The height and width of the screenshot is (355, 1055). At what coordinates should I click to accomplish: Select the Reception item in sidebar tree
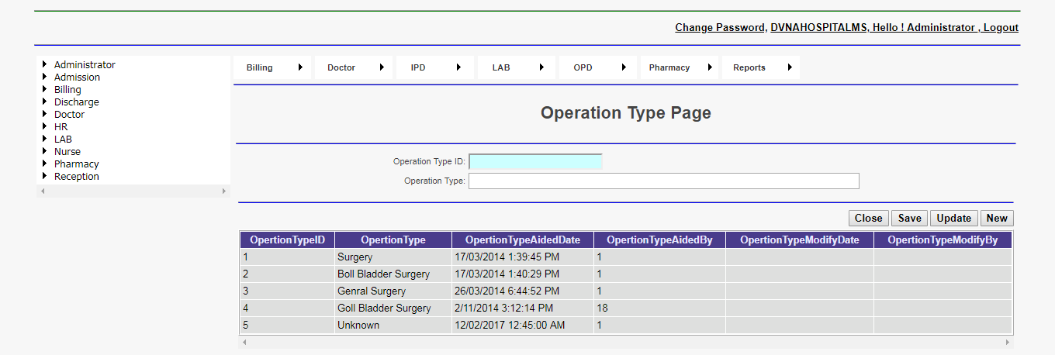(77, 177)
